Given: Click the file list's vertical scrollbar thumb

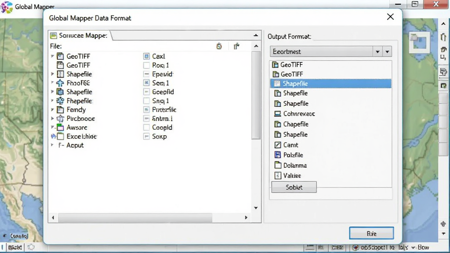Looking at the screenshot, I should [x=256, y=95].
